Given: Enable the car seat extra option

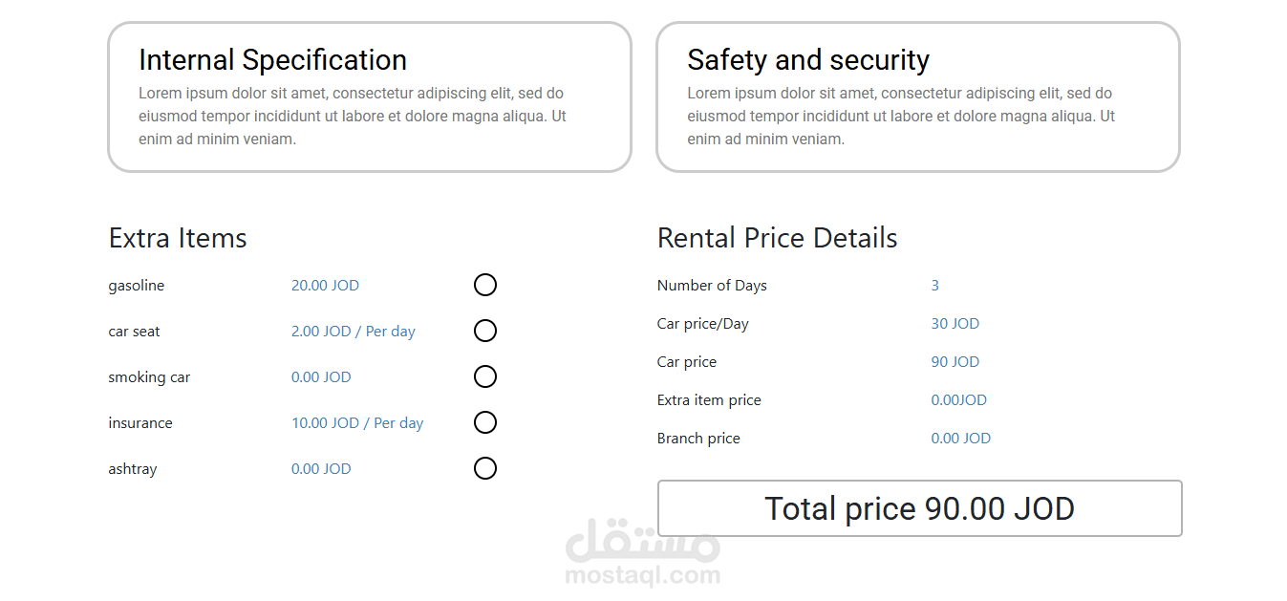Looking at the screenshot, I should pyautogui.click(x=485, y=331).
